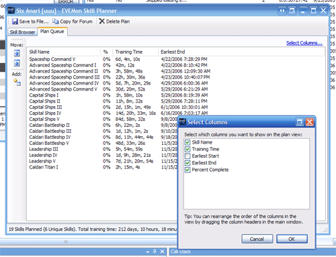
Task: Move selected skill down with arrow icon
Action: point(17,63)
